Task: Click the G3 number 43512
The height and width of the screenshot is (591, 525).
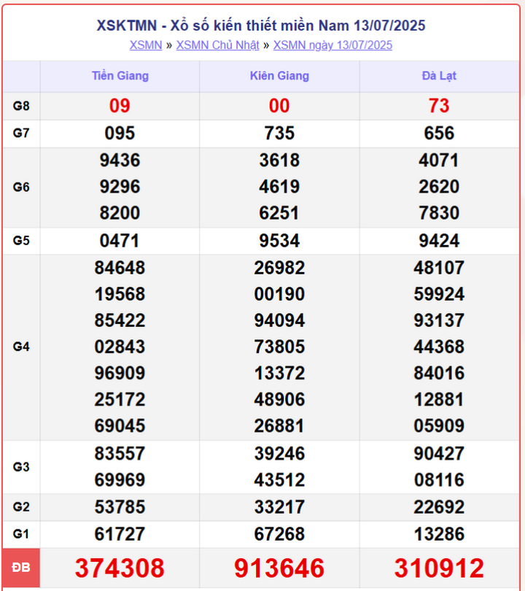Action: [279, 480]
